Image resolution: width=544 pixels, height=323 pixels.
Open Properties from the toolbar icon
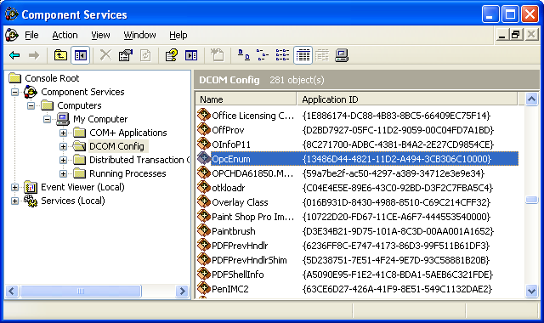pyautogui.click(x=125, y=55)
